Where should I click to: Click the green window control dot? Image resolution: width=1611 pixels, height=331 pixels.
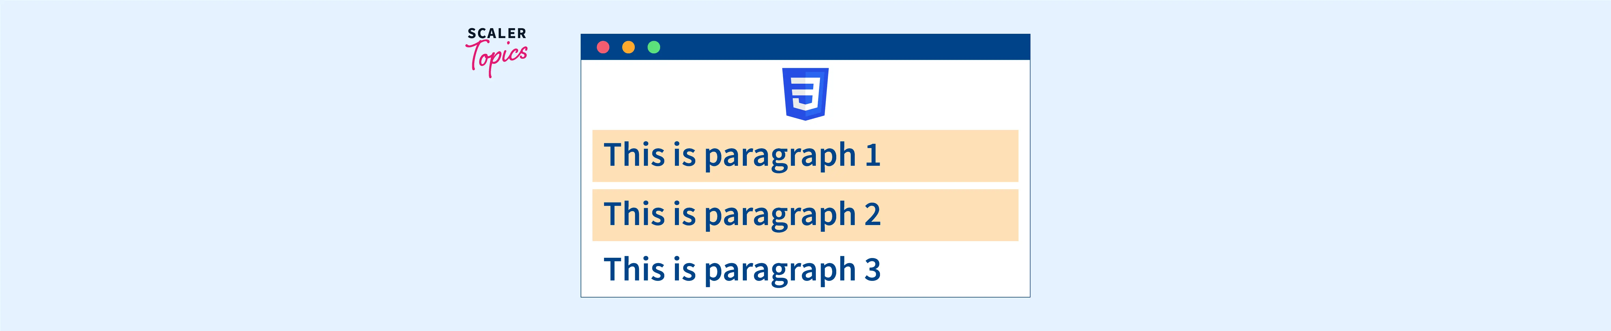(653, 47)
